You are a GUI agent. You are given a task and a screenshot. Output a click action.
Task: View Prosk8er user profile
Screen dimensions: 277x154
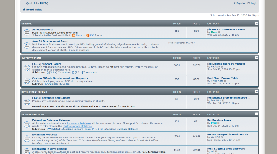tap(216, 101)
